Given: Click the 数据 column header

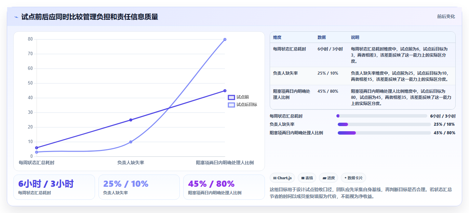Looking at the screenshot, I should [x=322, y=37].
